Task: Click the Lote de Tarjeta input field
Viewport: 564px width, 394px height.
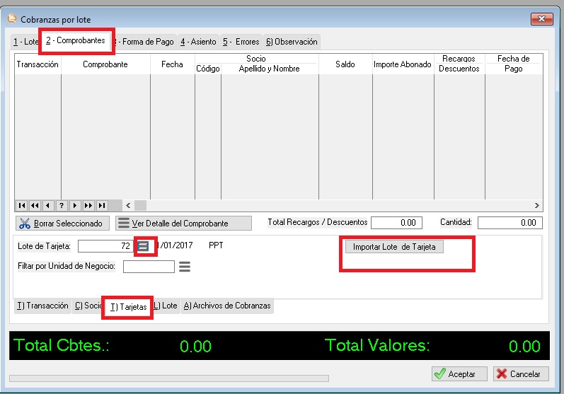Action: point(105,245)
